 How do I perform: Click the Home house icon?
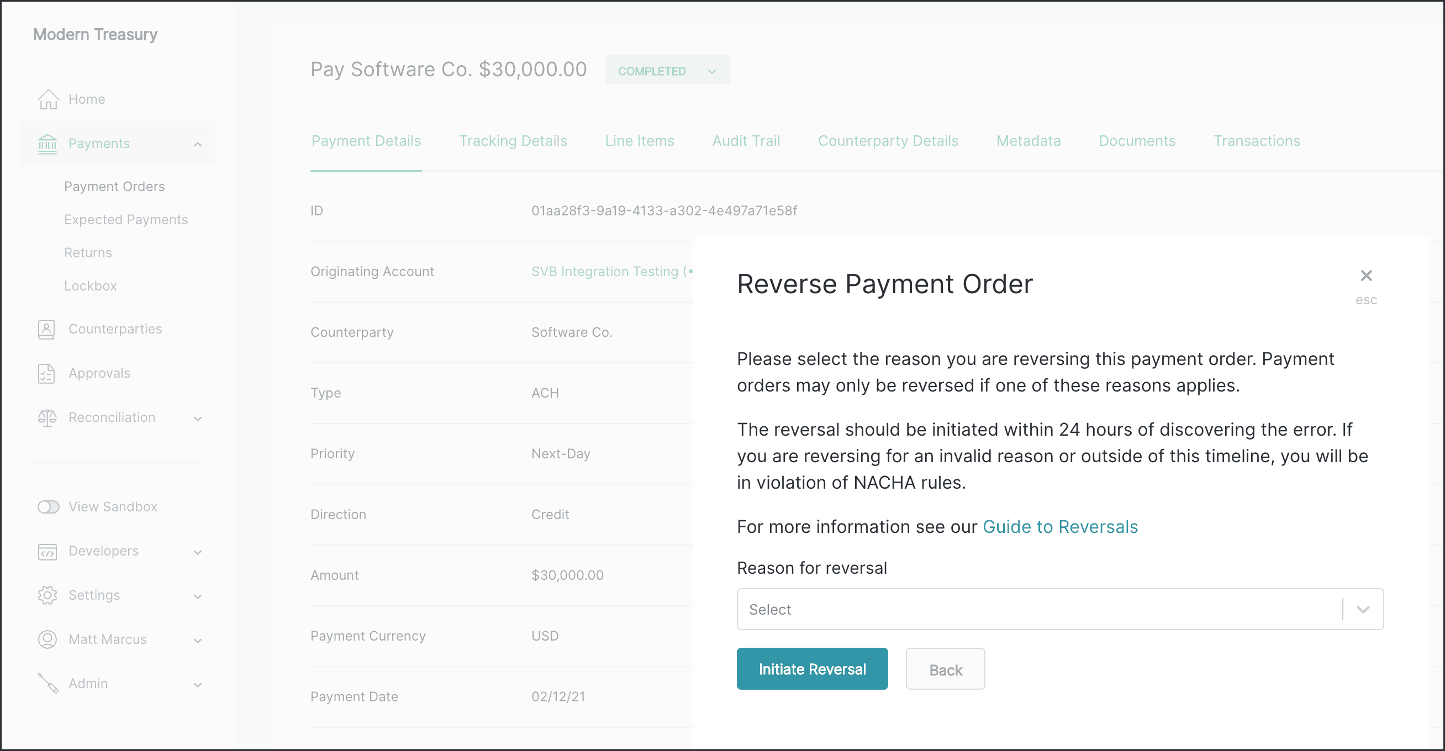click(48, 99)
